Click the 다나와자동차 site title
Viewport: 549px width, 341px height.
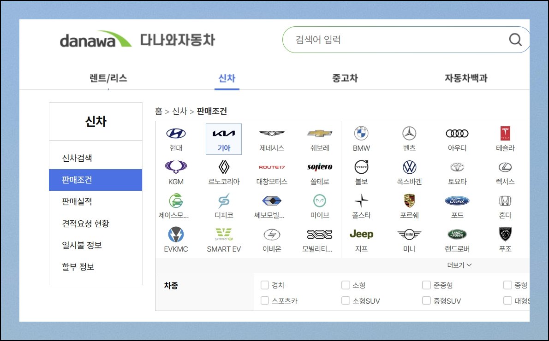click(178, 40)
